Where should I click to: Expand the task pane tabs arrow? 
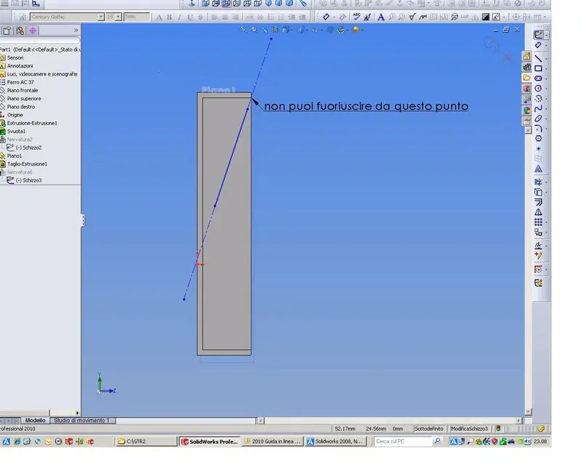tap(528, 131)
